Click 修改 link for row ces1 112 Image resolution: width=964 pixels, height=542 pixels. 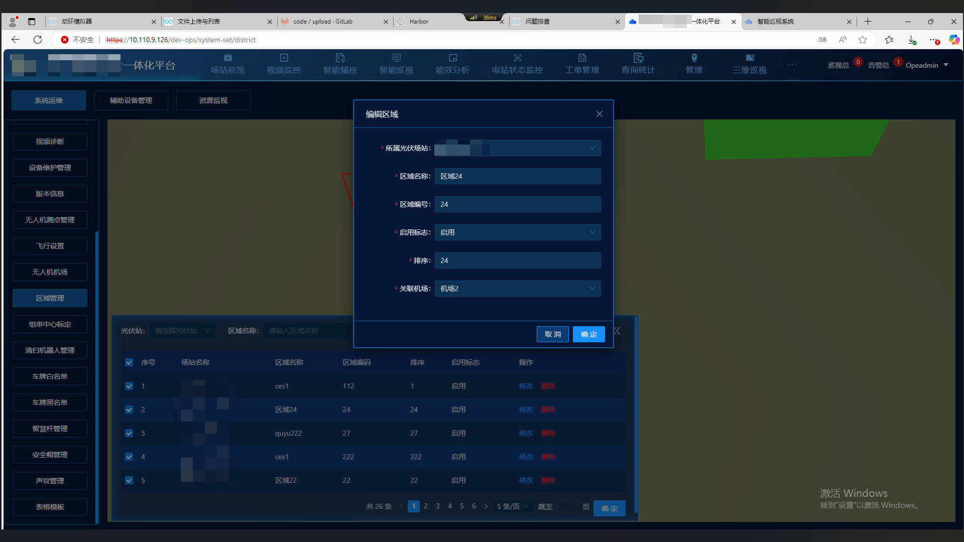coord(526,386)
